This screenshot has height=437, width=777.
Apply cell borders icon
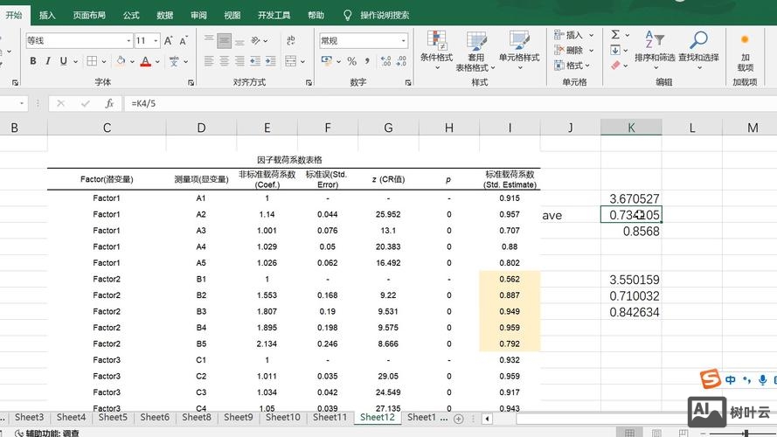[x=92, y=61]
